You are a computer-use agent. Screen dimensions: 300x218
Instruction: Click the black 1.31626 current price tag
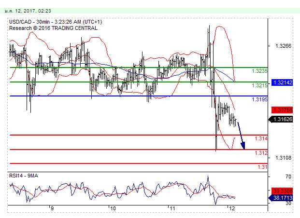click(281, 119)
